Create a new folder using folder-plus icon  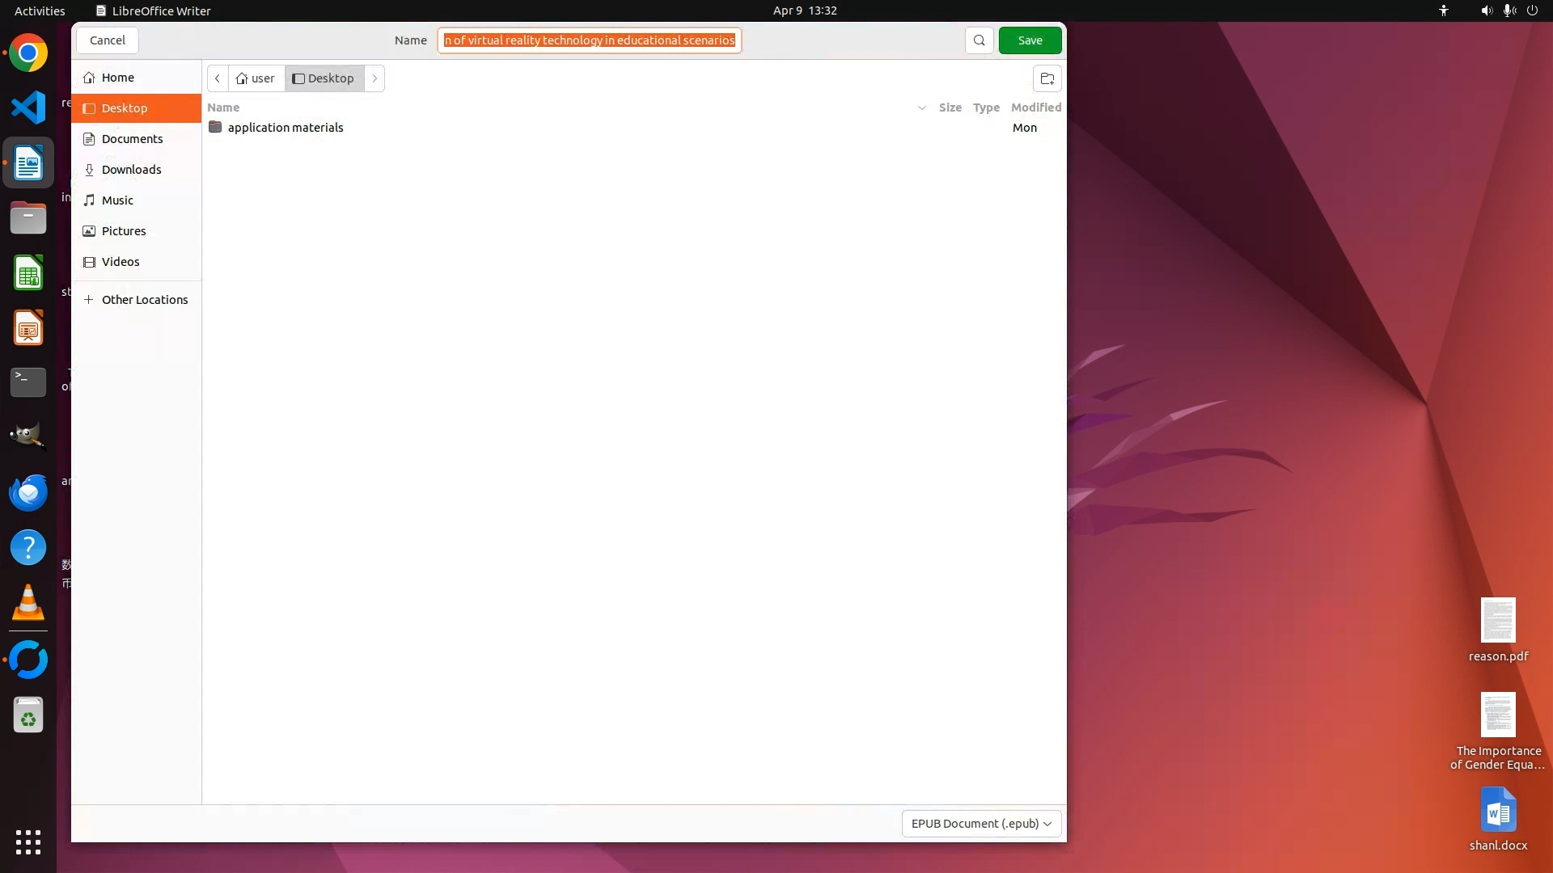(x=1047, y=78)
